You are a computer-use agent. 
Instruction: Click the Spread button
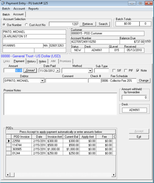pyautogui.click(x=30, y=70)
